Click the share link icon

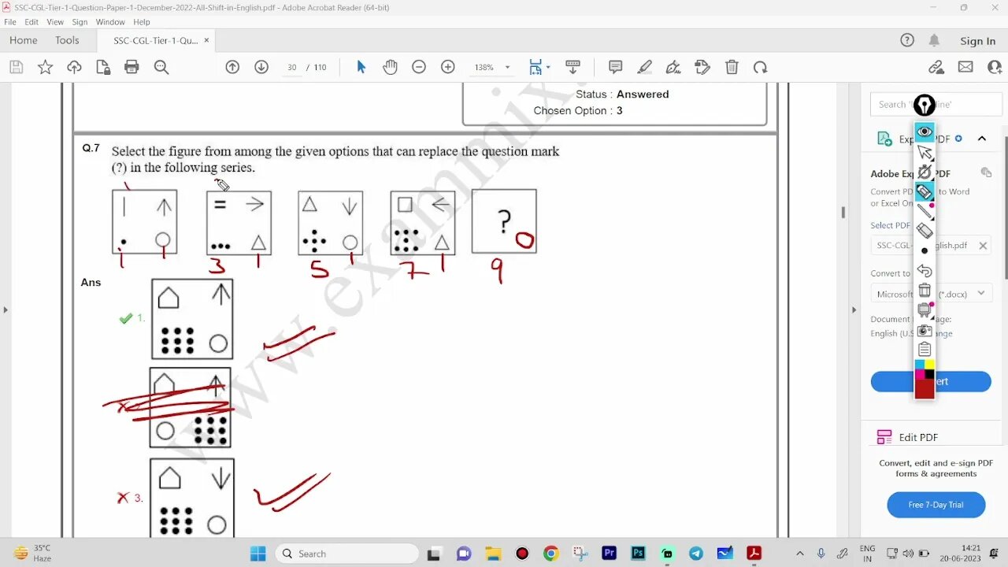(936, 68)
